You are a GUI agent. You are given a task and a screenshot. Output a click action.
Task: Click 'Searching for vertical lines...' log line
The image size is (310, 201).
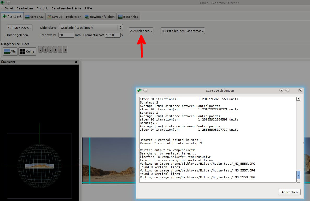168,153
